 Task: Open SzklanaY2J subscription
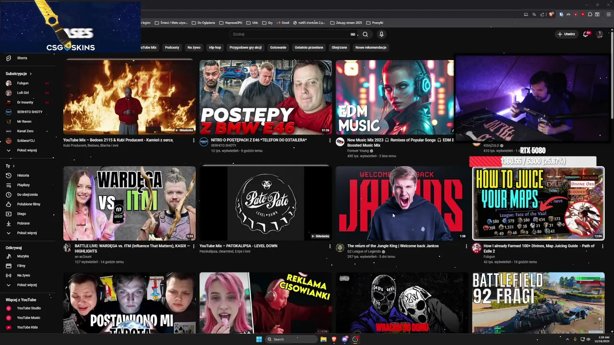coord(25,140)
